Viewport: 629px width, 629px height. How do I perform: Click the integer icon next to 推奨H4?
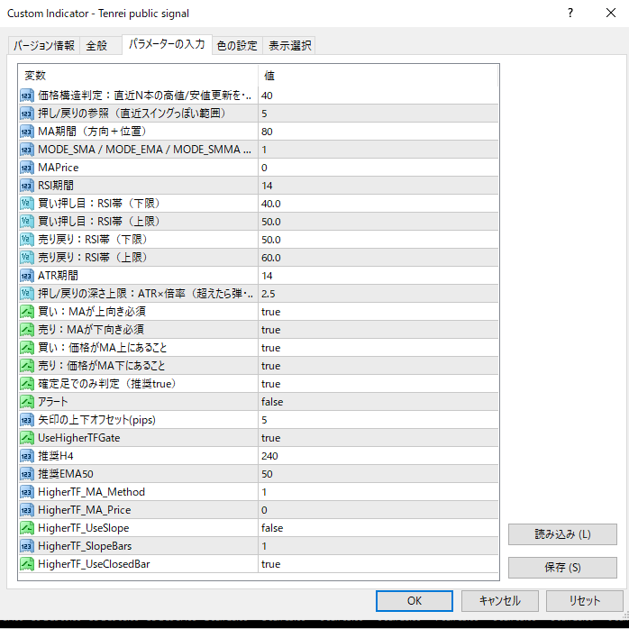tap(27, 456)
